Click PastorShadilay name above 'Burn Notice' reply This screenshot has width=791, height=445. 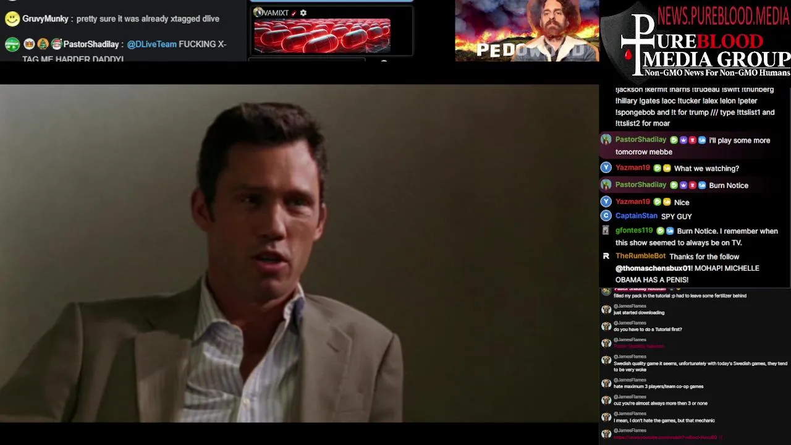[x=641, y=185]
